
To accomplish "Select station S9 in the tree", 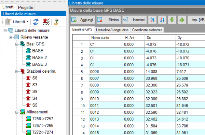I will click(35, 91).
